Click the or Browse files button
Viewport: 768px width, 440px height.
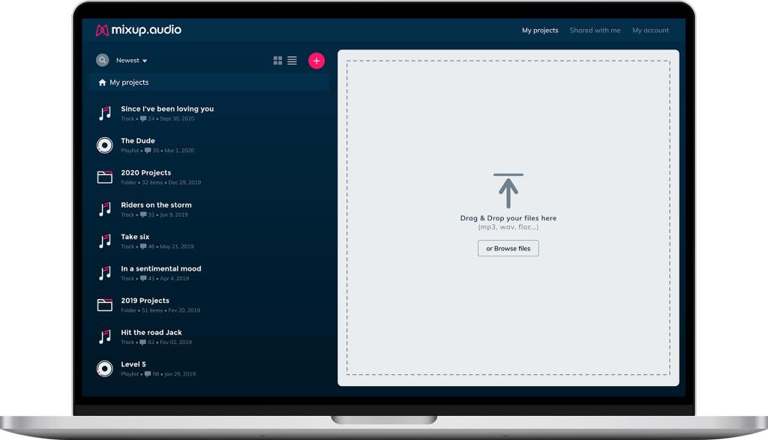point(508,248)
